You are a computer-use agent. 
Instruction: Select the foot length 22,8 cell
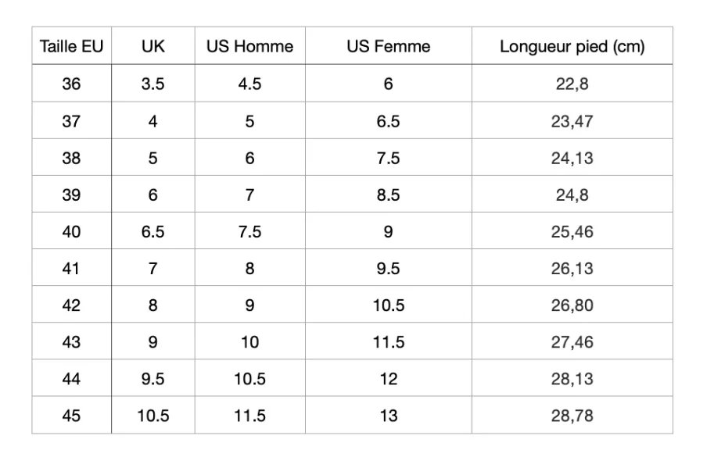[x=572, y=84]
